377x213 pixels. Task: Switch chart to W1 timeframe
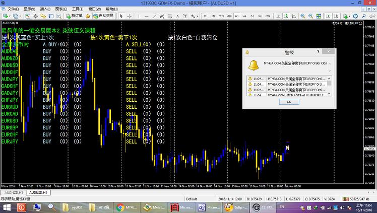(x=260, y=16)
